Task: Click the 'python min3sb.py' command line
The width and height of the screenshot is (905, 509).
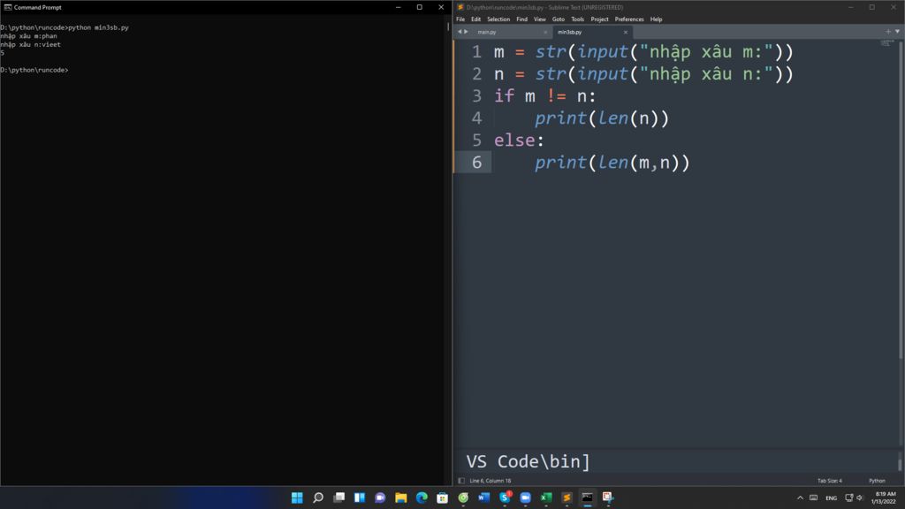Action: click(98, 27)
